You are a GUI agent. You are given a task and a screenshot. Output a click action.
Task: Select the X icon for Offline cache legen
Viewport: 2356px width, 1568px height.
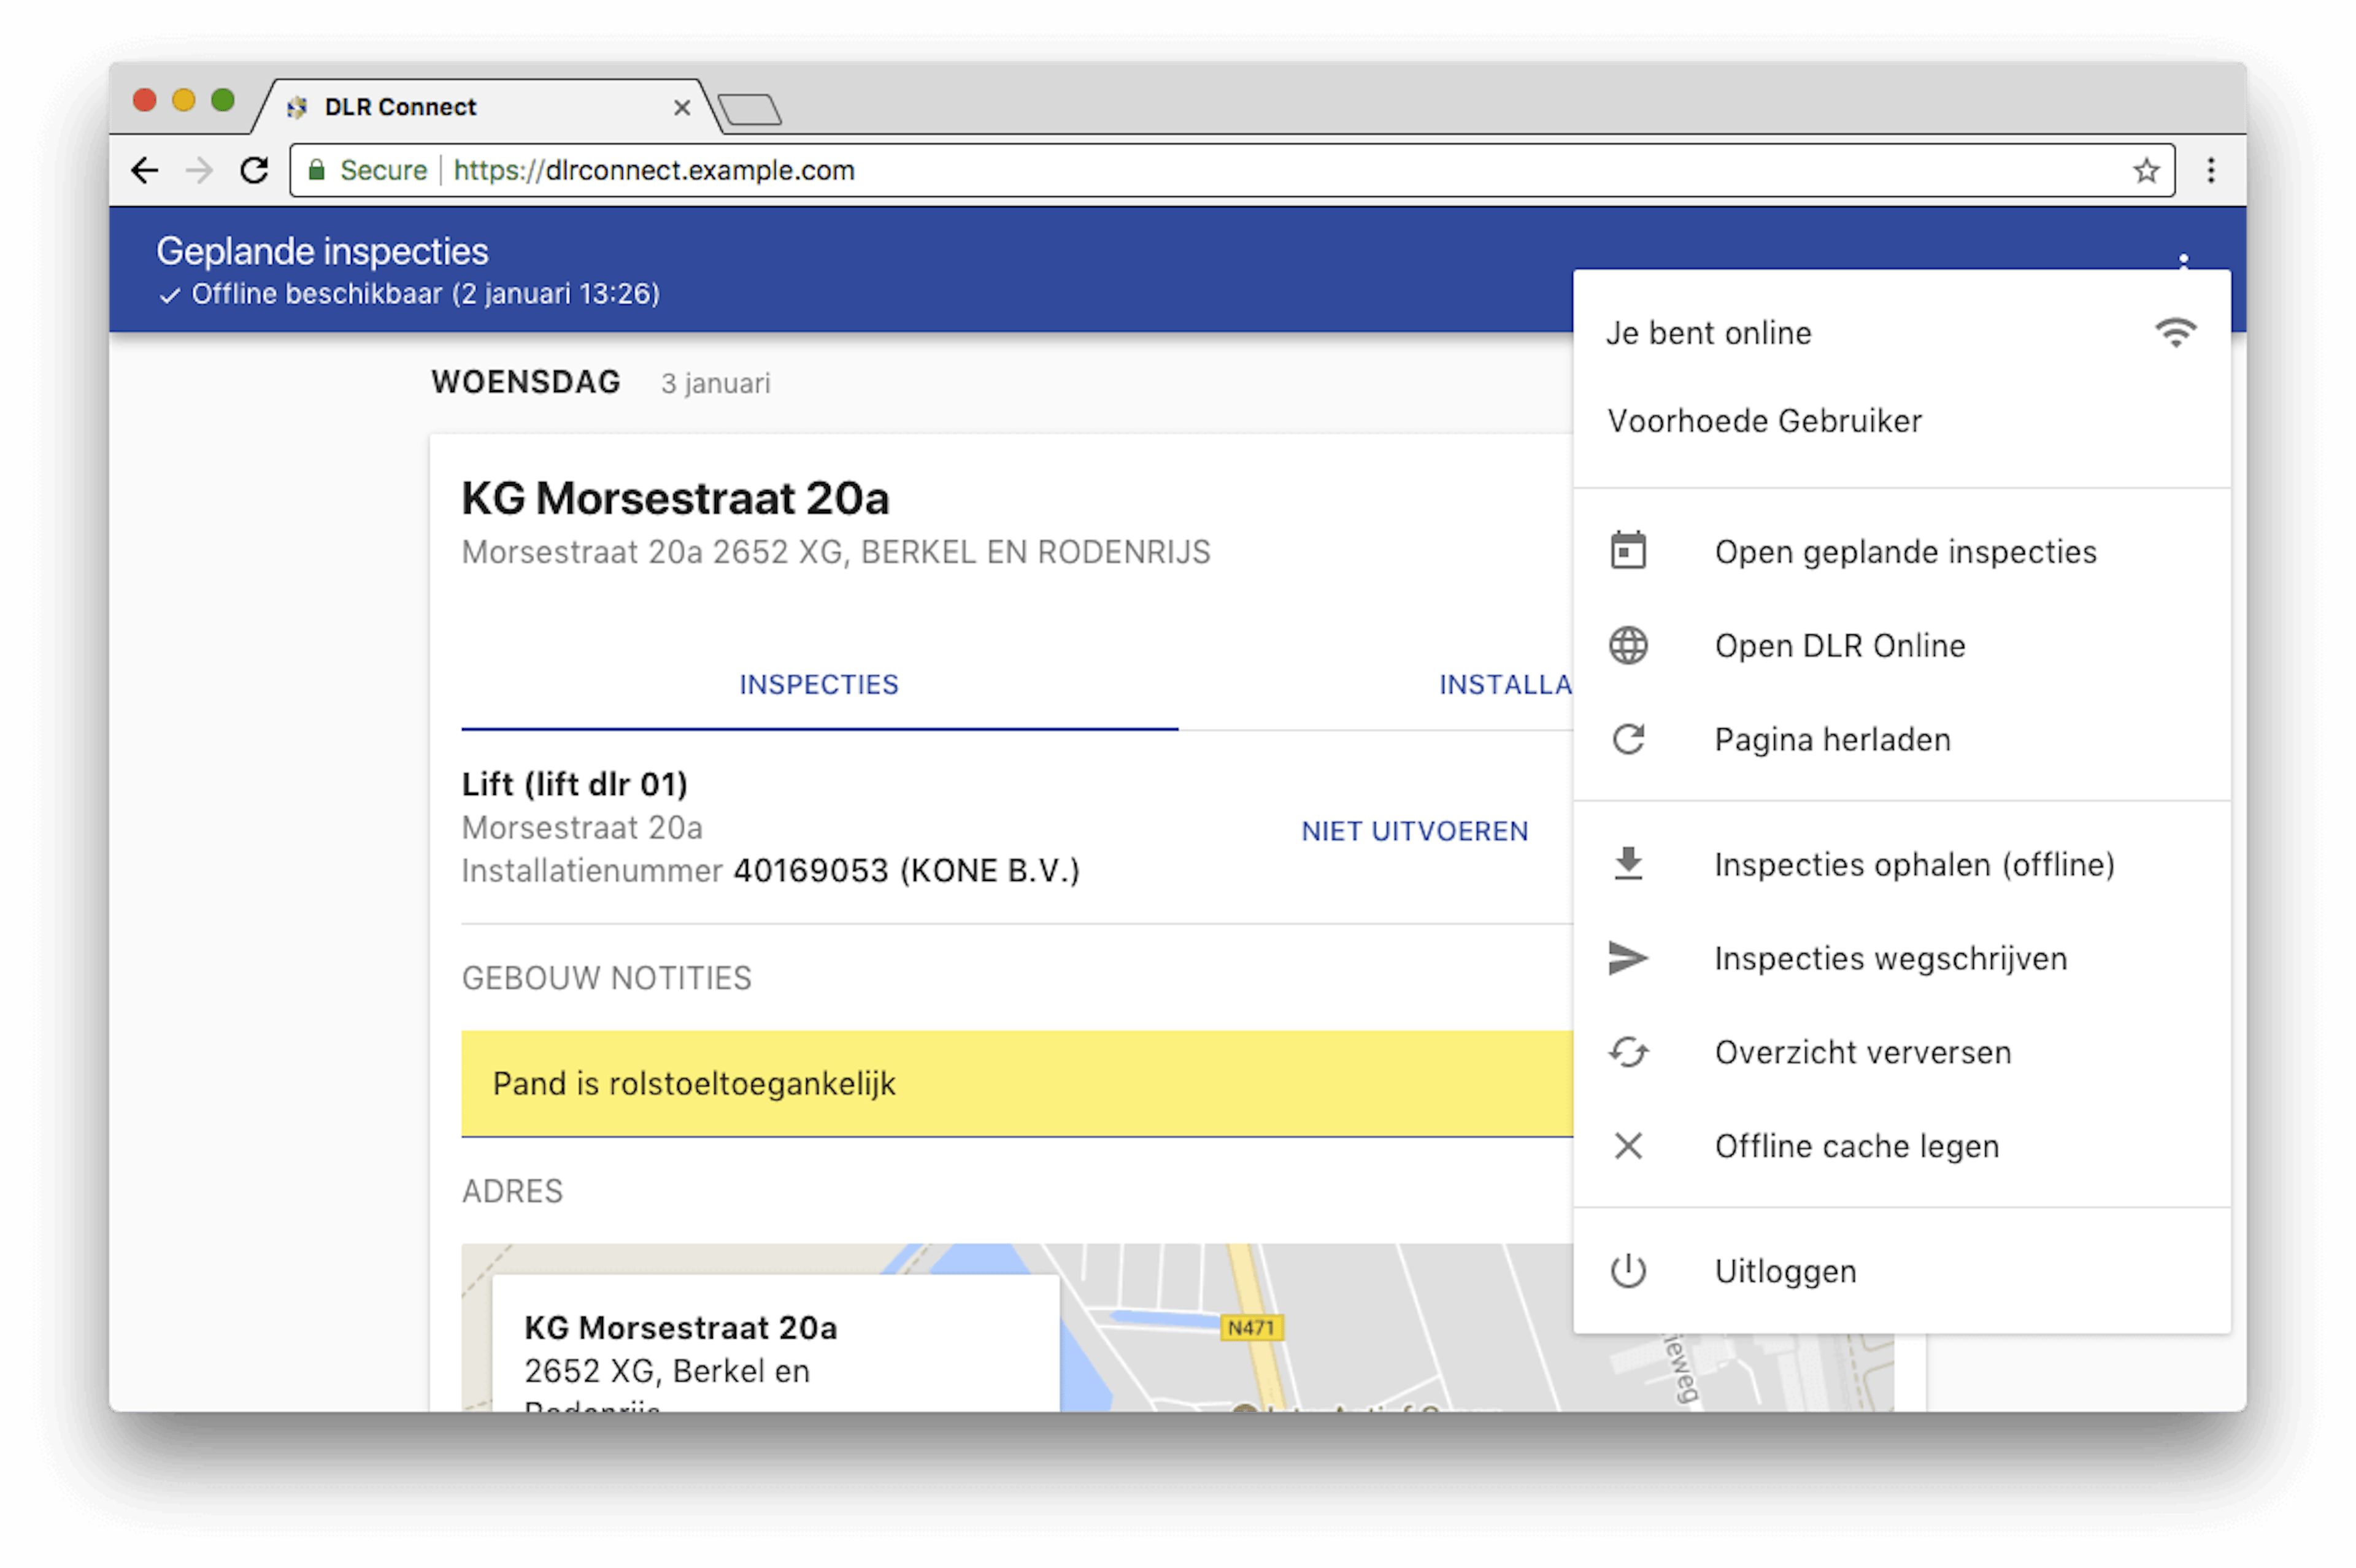pos(1629,1145)
